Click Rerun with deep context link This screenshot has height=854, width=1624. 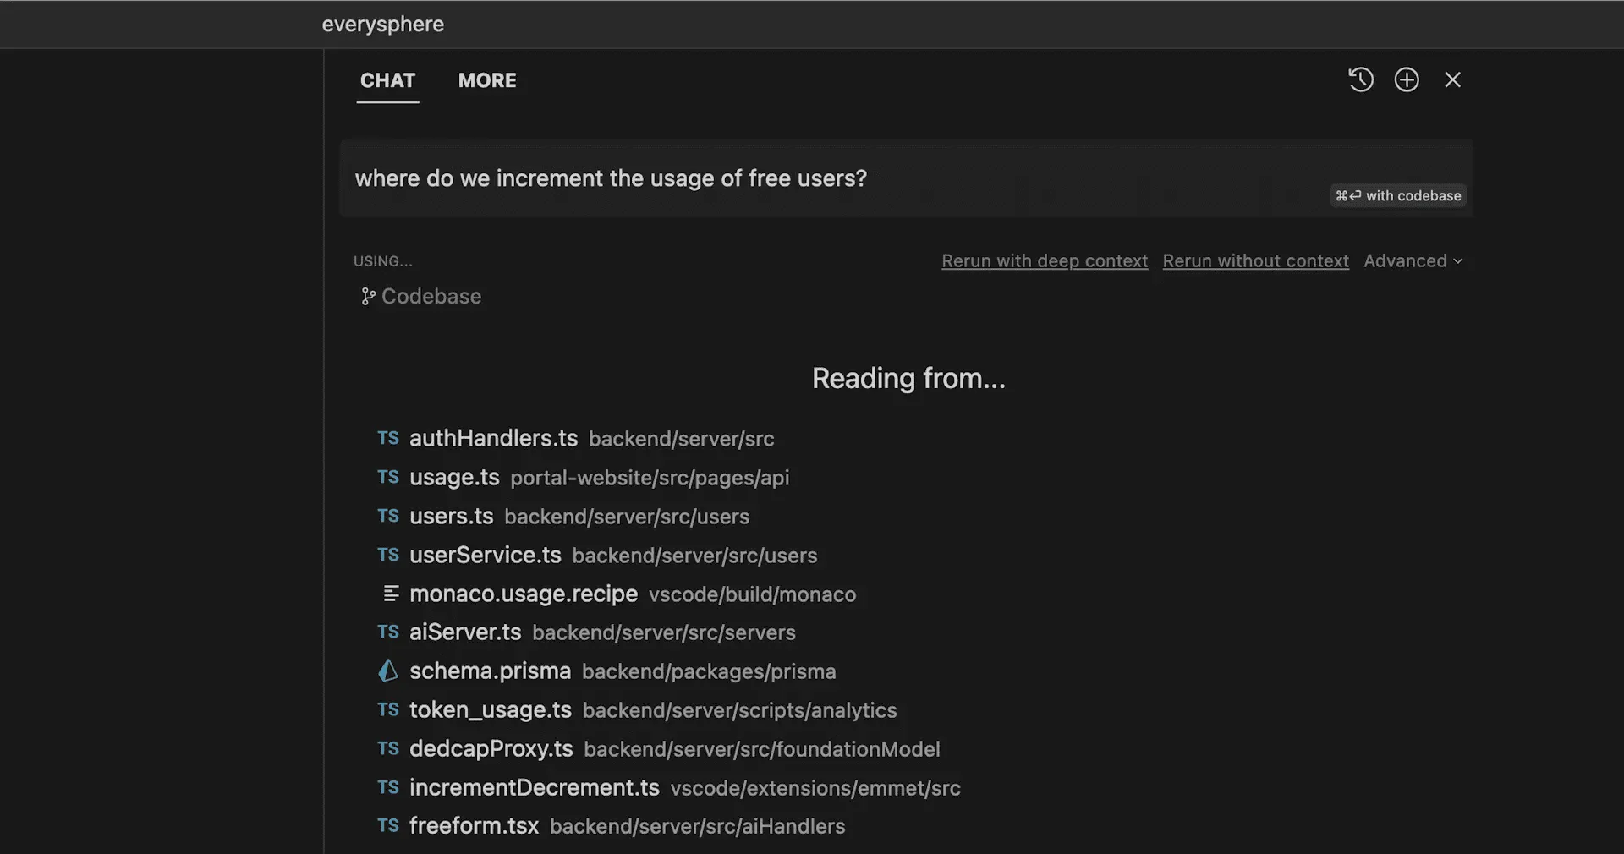[1045, 261]
